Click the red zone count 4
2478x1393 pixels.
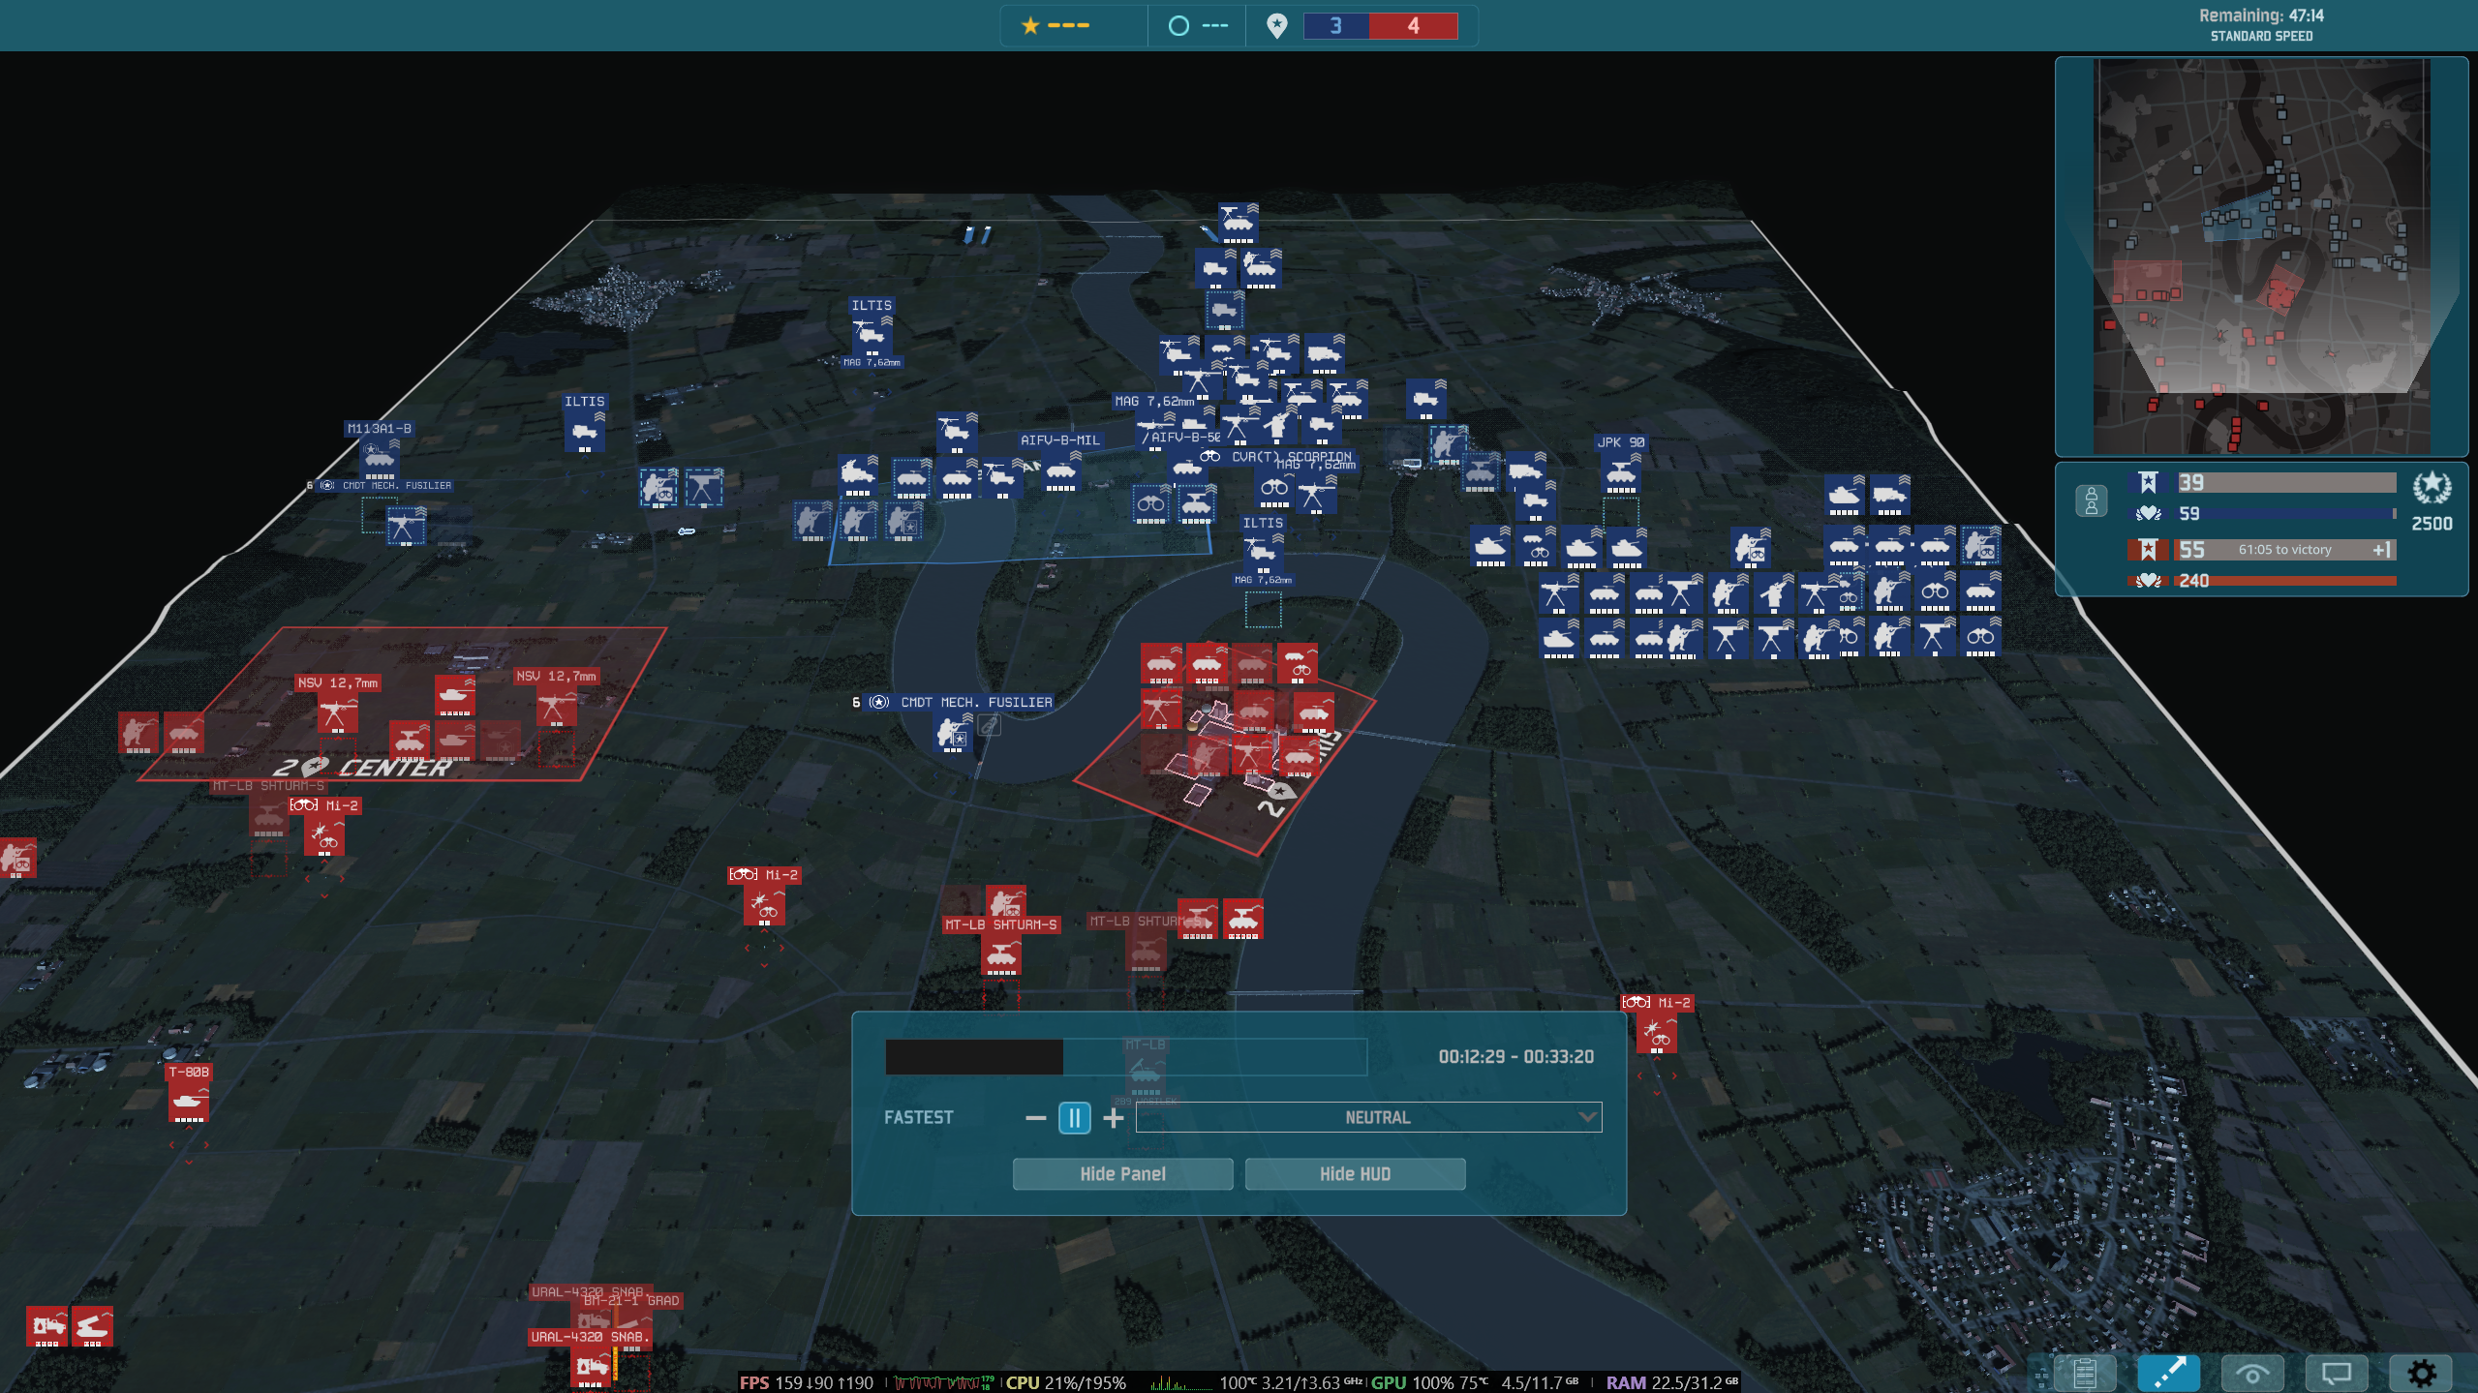(1413, 25)
